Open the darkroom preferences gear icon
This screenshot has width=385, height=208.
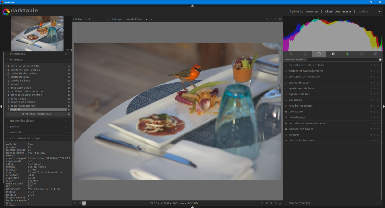click(x=280, y=19)
